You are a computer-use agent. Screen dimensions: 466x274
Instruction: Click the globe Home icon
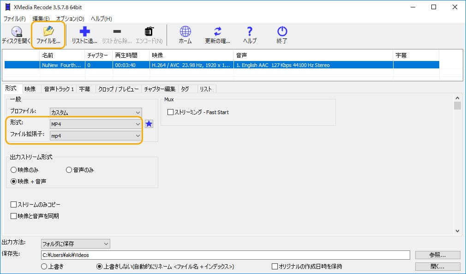click(185, 32)
